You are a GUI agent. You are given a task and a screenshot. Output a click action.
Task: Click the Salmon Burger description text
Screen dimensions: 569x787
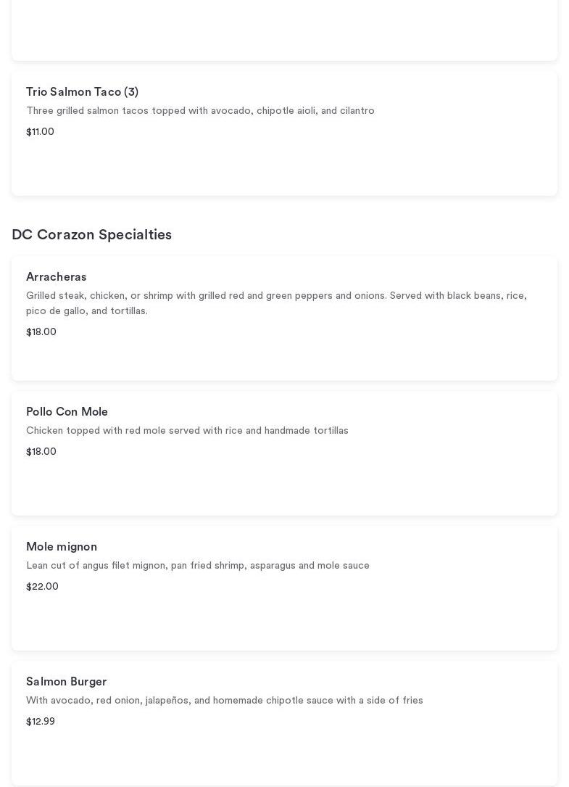tap(224, 701)
